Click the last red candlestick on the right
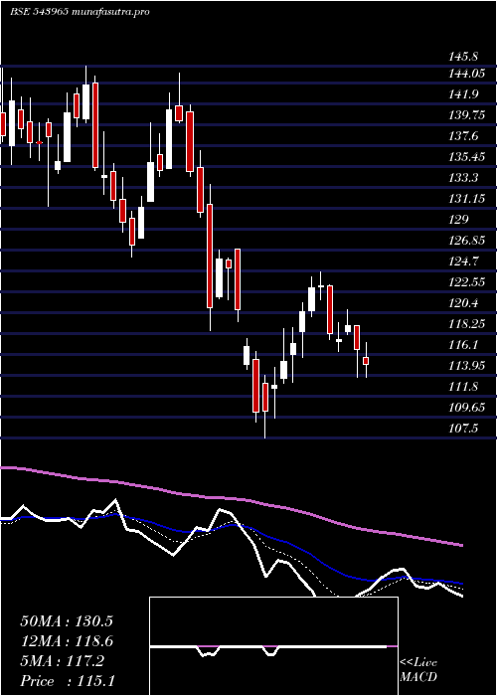The height and width of the screenshot is (696, 497). click(366, 360)
